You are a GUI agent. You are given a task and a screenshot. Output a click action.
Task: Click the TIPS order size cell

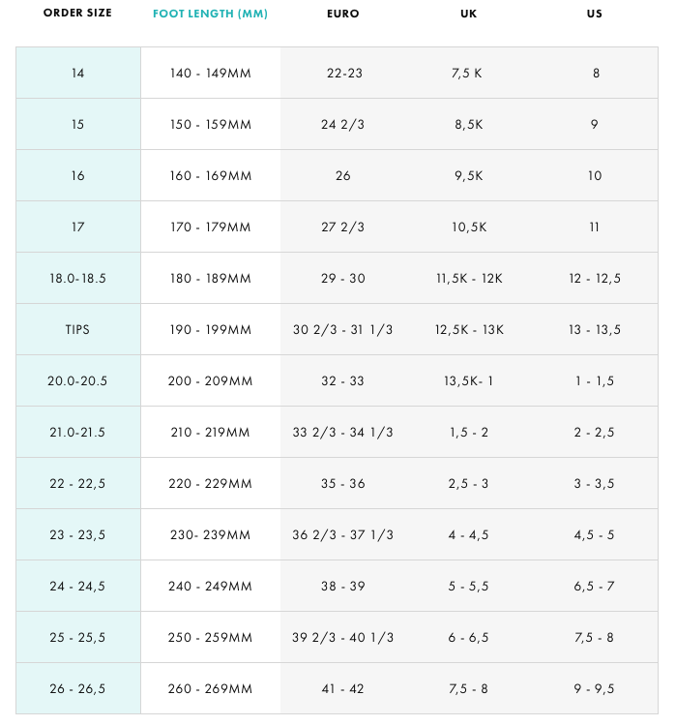(x=78, y=329)
